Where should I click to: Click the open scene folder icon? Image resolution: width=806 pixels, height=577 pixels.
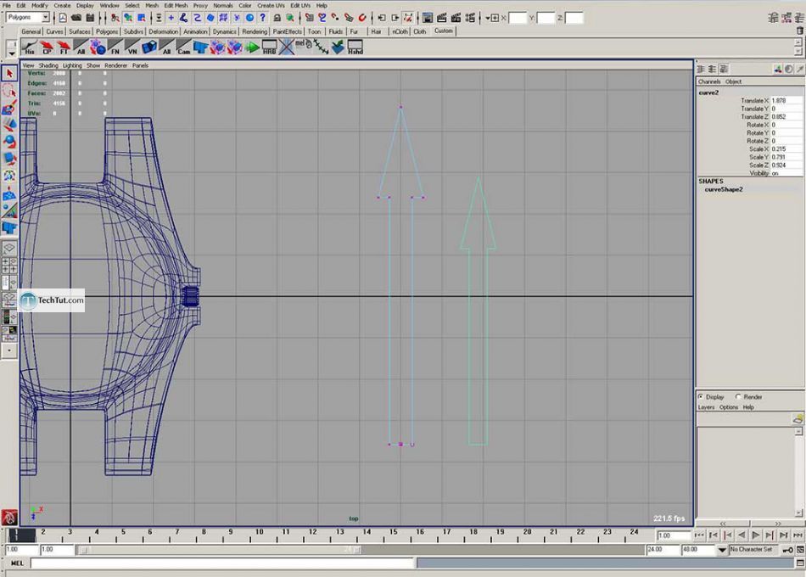(76, 18)
